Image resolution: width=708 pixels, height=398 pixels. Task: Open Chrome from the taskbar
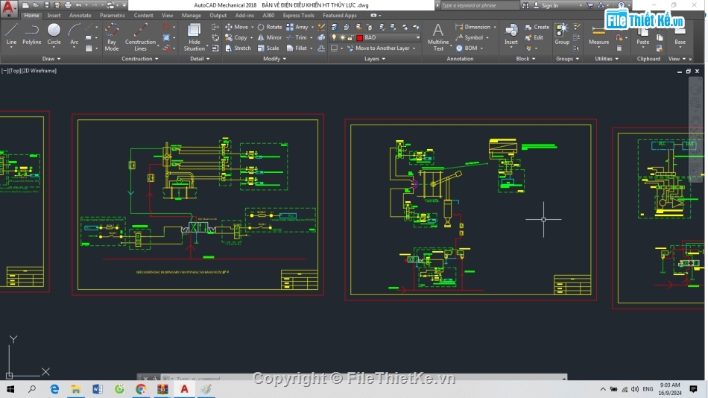pos(141,389)
